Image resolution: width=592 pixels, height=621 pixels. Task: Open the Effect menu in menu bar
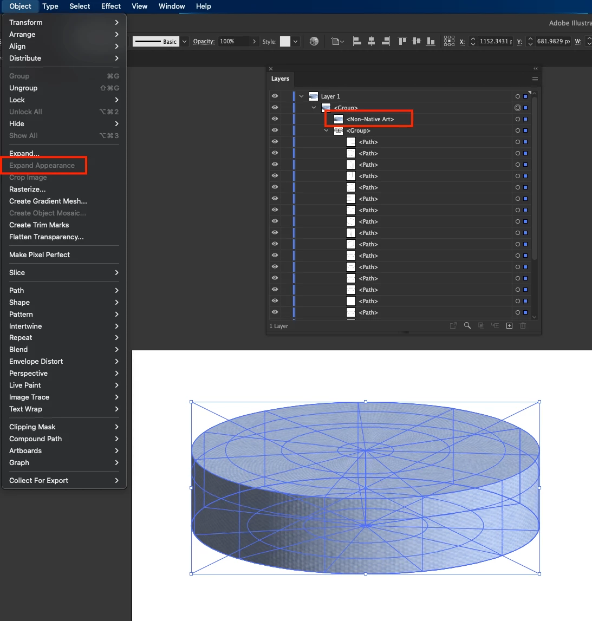tap(110, 6)
